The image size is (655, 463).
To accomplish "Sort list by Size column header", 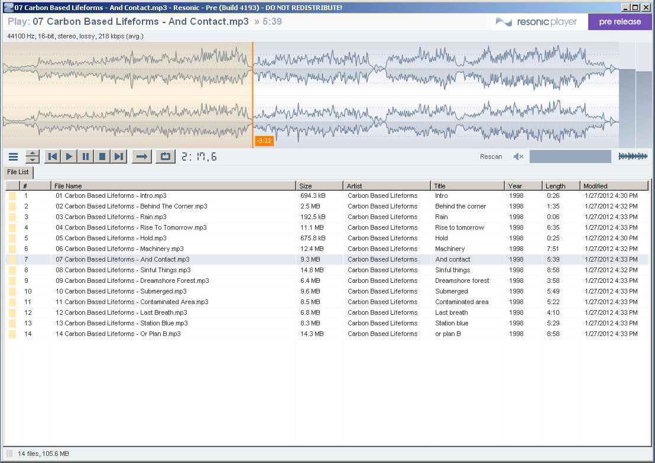I will pos(319,186).
